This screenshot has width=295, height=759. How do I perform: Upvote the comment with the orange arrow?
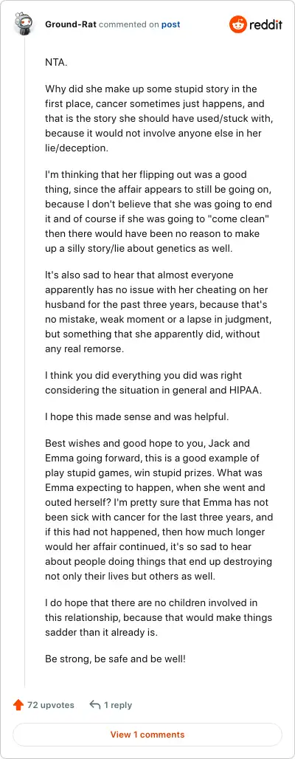pos(18,705)
